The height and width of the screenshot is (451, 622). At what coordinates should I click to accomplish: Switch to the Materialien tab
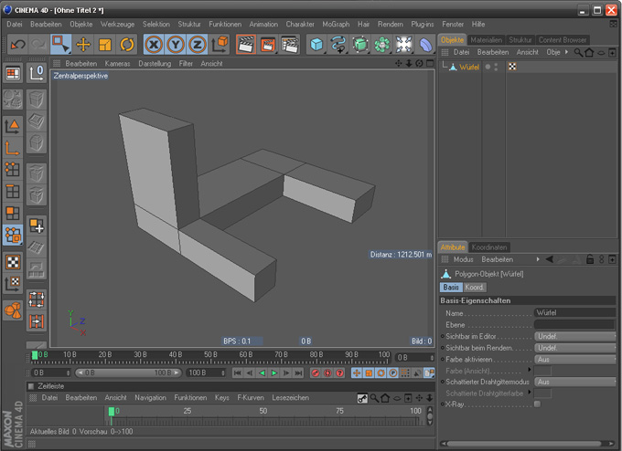point(487,40)
